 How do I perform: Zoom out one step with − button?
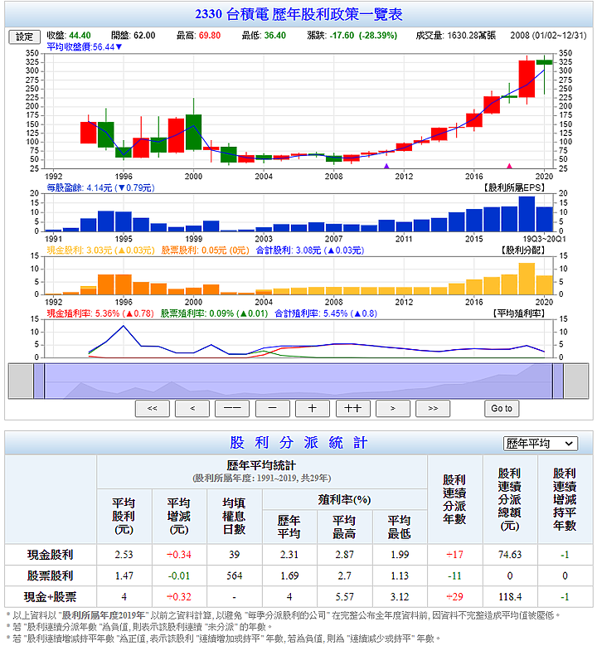(x=272, y=408)
